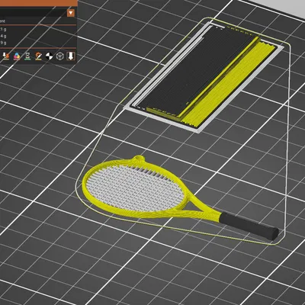Select the wipe tower block
Viewport: 305px width, 305px height.
204,78
